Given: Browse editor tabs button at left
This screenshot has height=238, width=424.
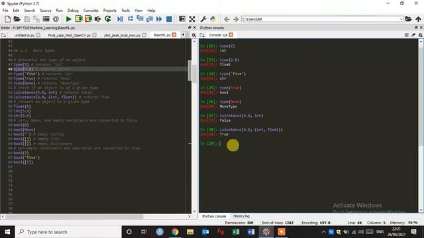Looking at the screenshot, I should click(3, 35).
